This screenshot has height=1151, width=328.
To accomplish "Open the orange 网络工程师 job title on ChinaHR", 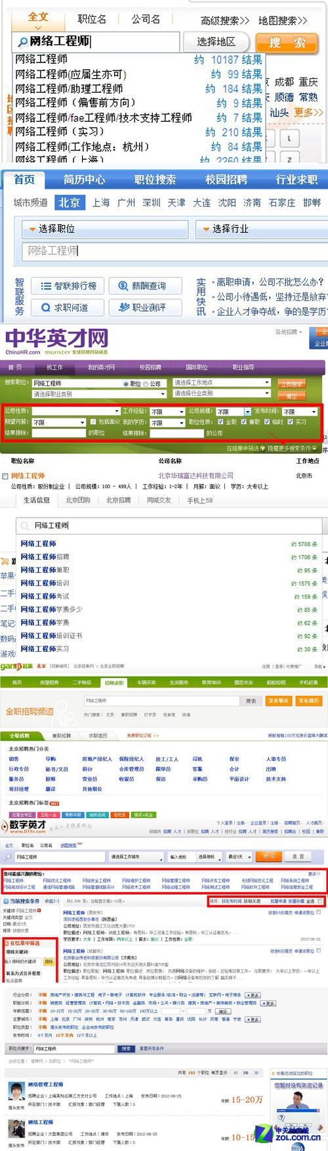I will [28, 476].
